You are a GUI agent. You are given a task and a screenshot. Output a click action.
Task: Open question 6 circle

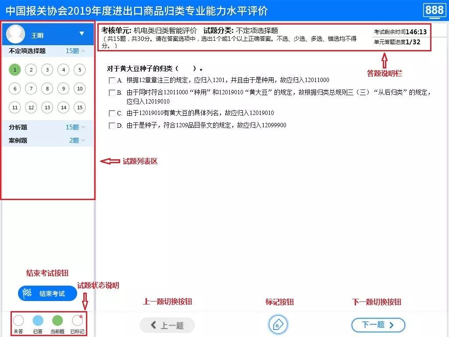pyautogui.click(x=15, y=89)
